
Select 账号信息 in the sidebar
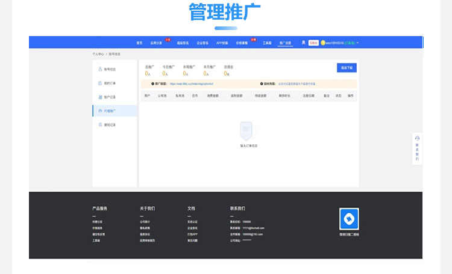[x=110, y=69]
